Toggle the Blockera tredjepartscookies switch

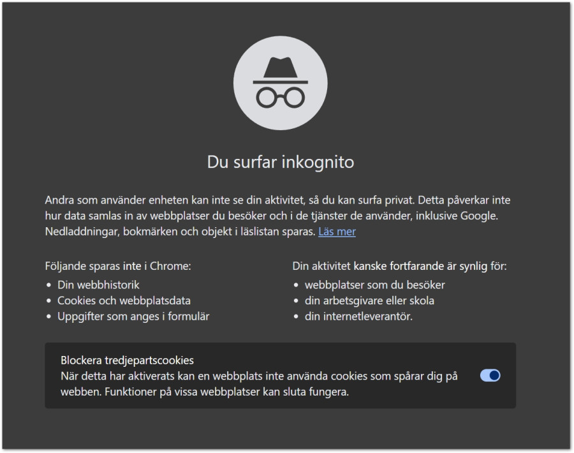(x=490, y=375)
